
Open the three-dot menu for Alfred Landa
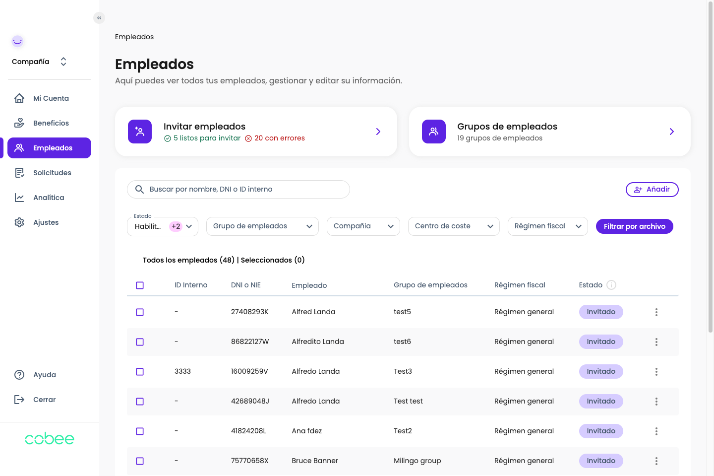[x=656, y=312]
